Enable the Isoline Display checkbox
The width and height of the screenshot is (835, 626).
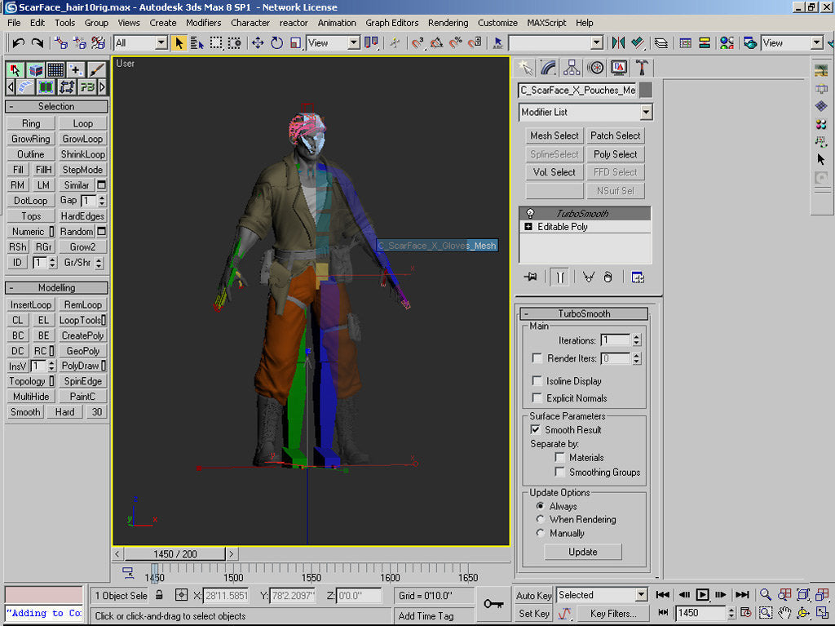(537, 381)
